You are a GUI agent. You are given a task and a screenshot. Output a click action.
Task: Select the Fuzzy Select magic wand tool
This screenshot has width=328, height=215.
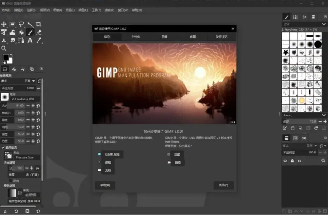pos(30,24)
